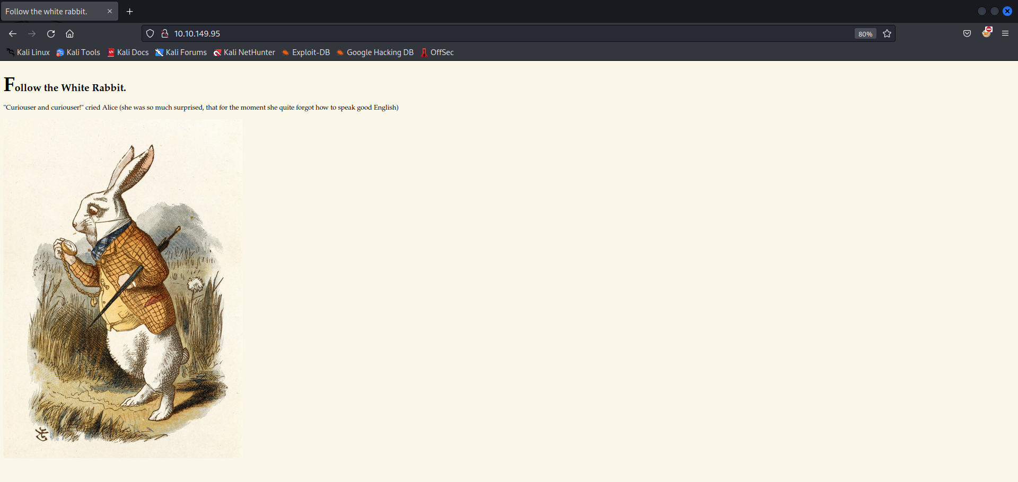Open the Exploit-DB bookmark
The image size is (1018, 482).
pos(306,52)
